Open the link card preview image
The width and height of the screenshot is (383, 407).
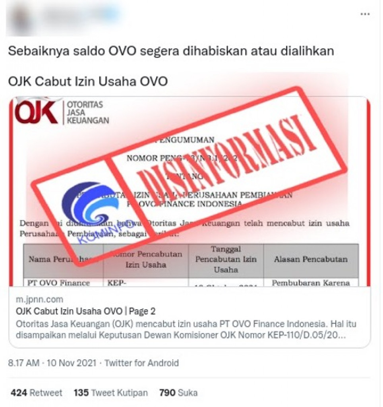pyautogui.click(x=190, y=191)
